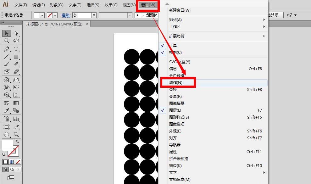The width and height of the screenshot is (311, 184).
Task: Select the Magic Wand tool
Action: pyautogui.click(x=7, y=41)
